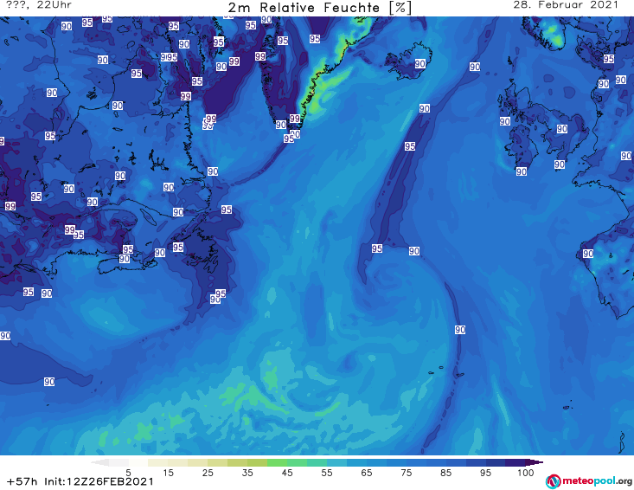Click the "99" contour label at Greenland's southern tip
634x490 pixels.
[x=295, y=119]
